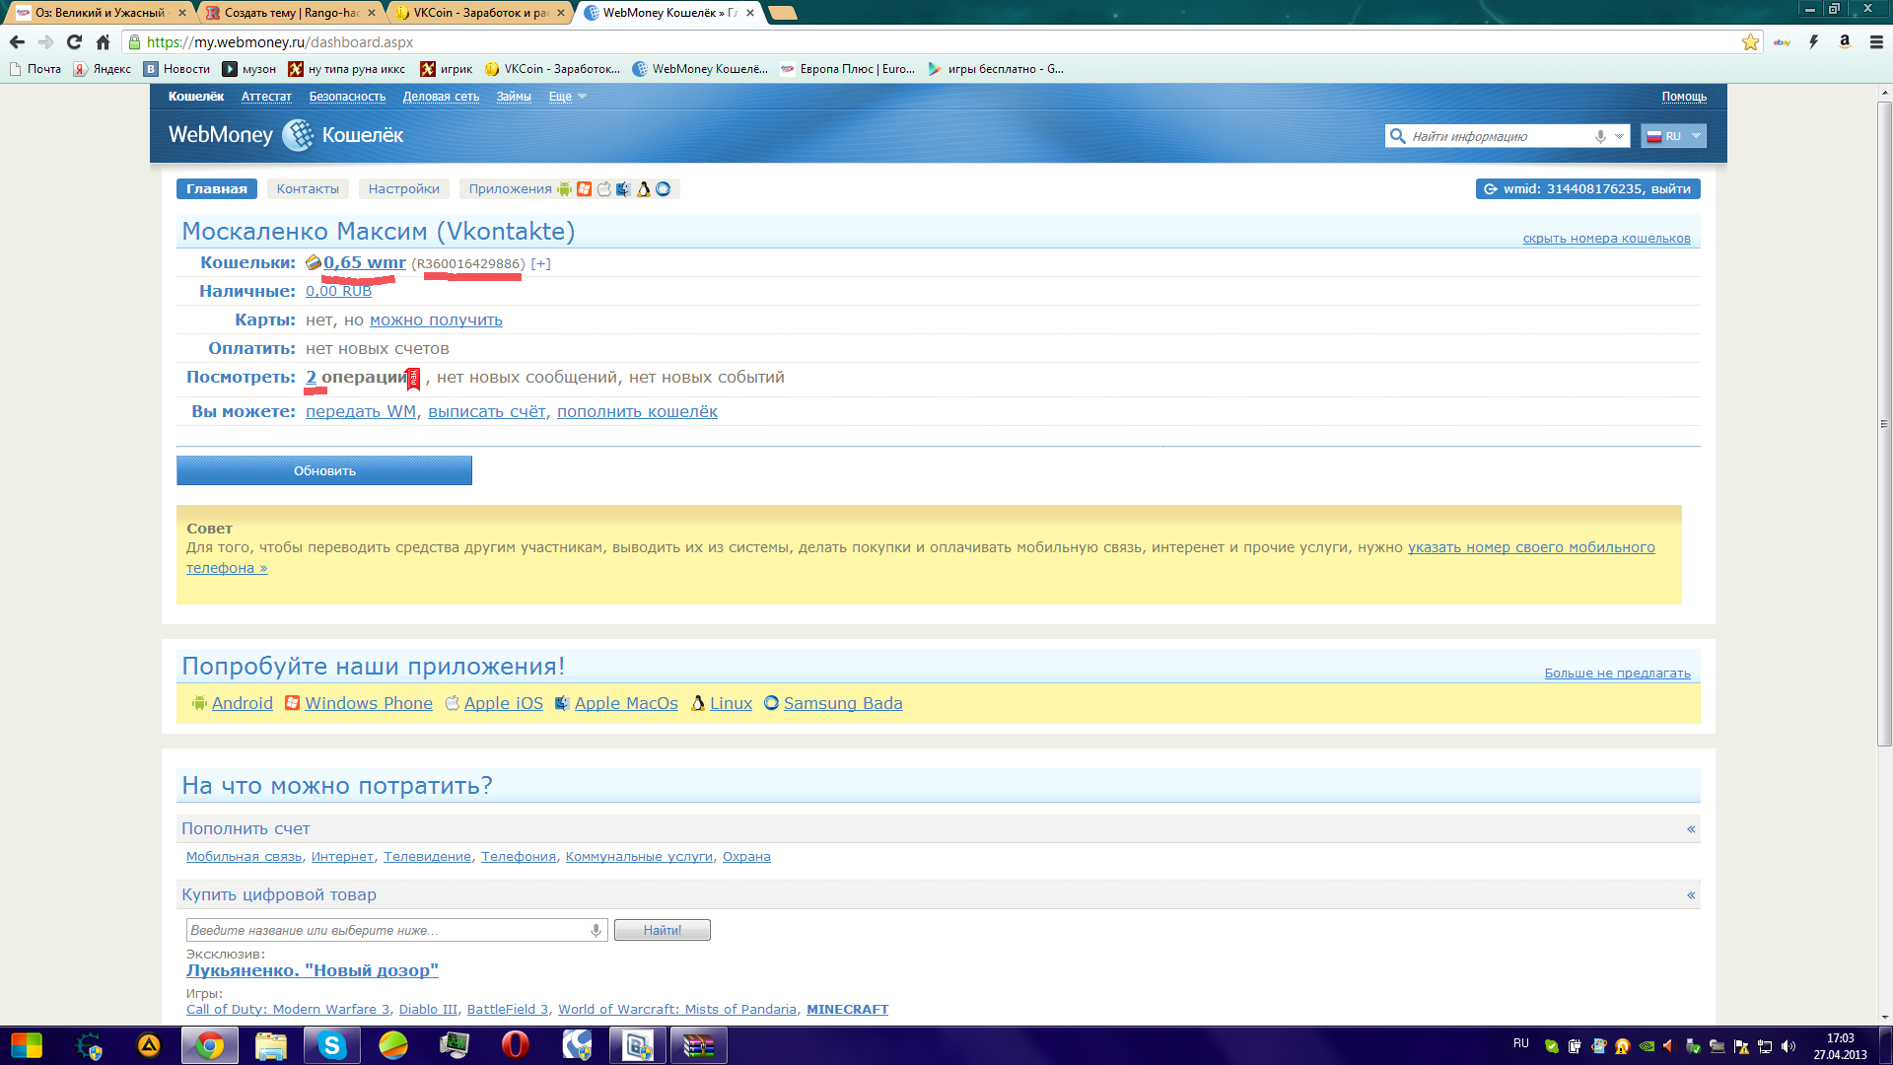Expand more wallets with the [+] link
The image size is (1893, 1065).
click(x=540, y=263)
